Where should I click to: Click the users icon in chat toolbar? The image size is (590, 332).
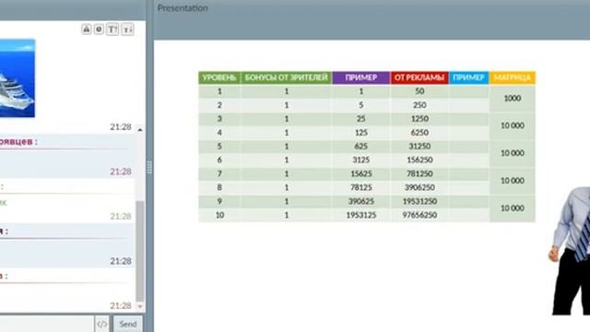tap(86, 29)
